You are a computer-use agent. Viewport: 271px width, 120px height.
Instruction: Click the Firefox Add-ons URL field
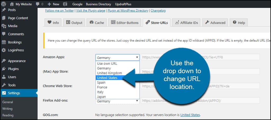point(200,101)
